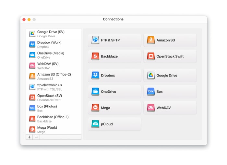The image size is (227, 165).
Task: Click the WebDAV (SV) pink icon
Action: 32,66
